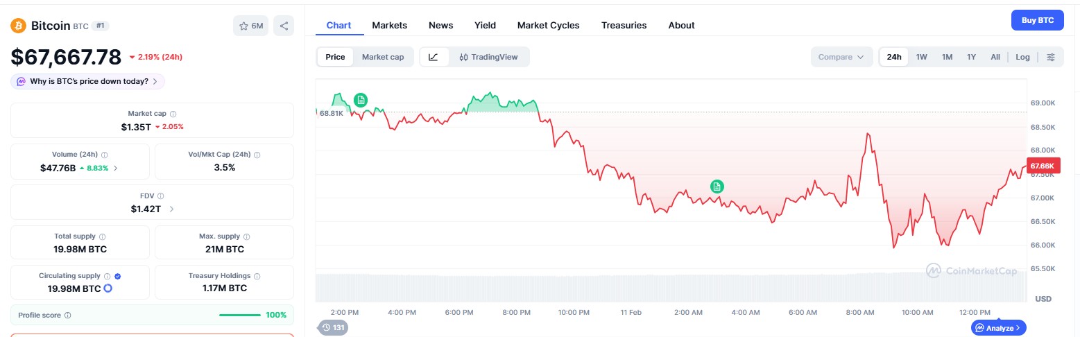Open the Compare dropdown
This screenshot has width=1080, height=337.
coord(841,57)
